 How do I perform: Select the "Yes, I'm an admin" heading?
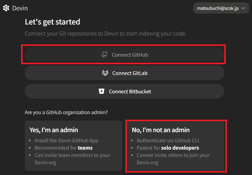(x=54, y=130)
